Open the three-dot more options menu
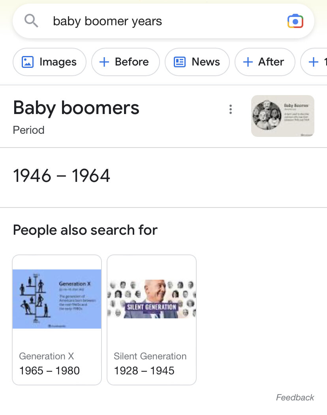 [231, 110]
